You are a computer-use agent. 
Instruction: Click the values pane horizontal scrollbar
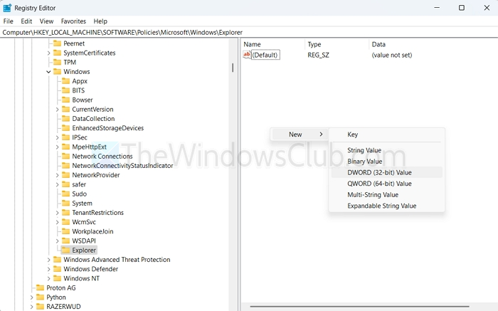pyautogui.click(x=359, y=307)
